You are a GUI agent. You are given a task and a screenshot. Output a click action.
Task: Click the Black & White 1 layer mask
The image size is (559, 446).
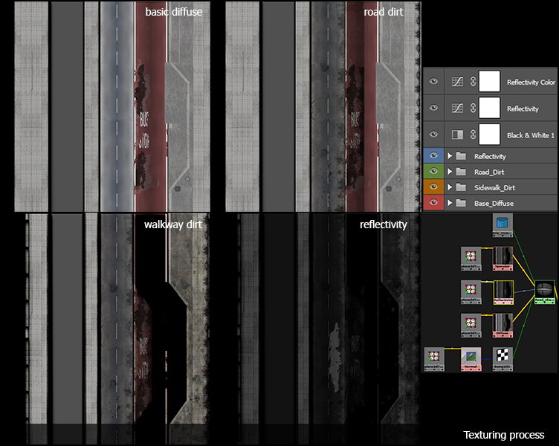click(x=489, y=135)
